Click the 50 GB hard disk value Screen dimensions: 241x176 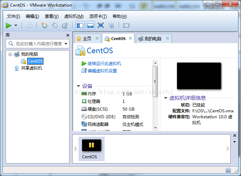click(x=128, y=109)
